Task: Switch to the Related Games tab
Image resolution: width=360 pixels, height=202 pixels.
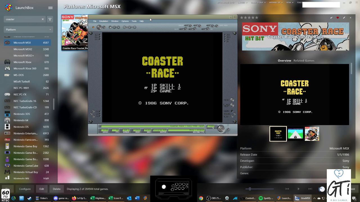Action: point(304,61)
